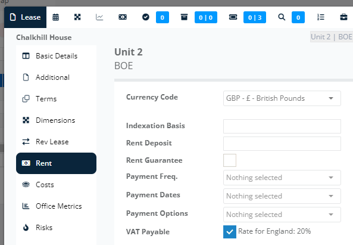Open the dimensions arrows icon tab

(x=77, y=17)
